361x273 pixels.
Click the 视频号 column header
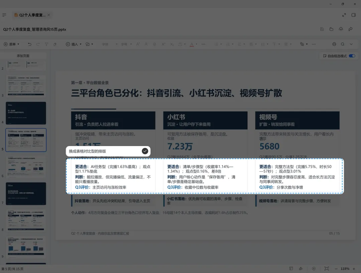click(x=297, y=120)
